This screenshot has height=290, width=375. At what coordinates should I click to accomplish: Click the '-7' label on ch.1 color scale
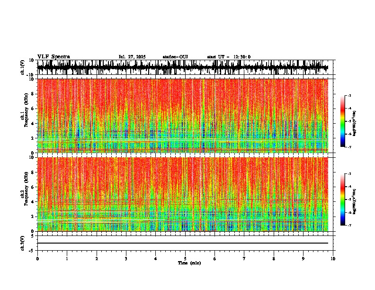349,147
